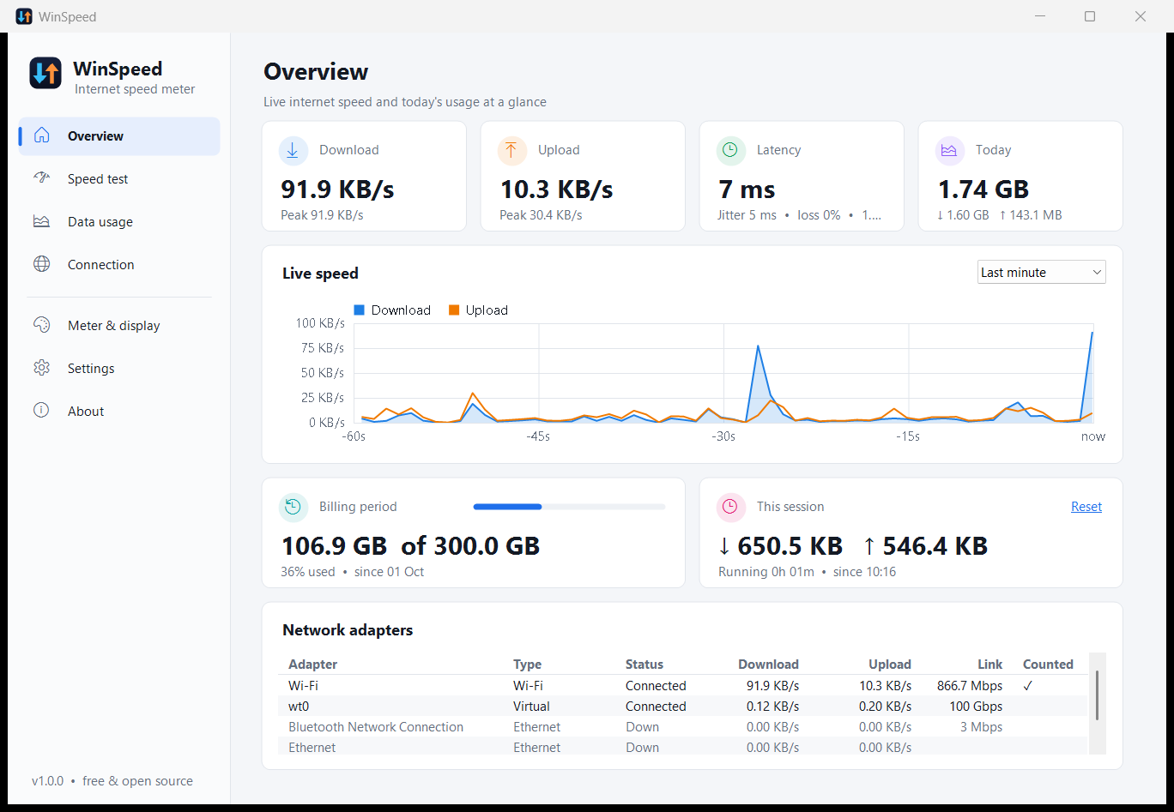Click the 7 ms latency value

(747, 189)
